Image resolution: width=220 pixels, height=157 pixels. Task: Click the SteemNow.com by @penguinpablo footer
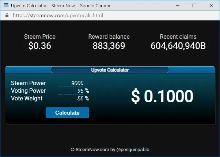coord(110,150)
